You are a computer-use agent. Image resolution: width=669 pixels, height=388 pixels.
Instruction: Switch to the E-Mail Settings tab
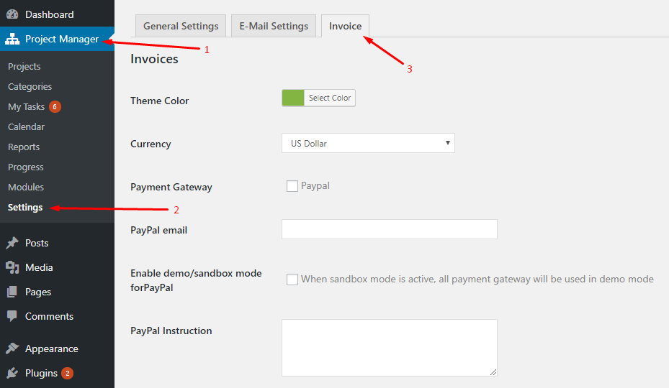(x=274, y=26)
